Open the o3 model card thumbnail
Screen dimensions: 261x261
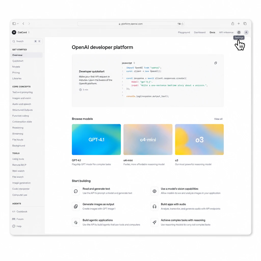click(x=199, y=139)
